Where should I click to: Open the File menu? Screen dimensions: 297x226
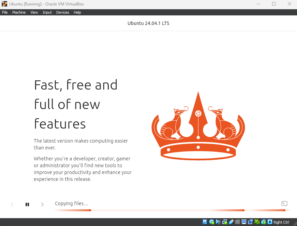pyautogui.click(x=5, y=12)
